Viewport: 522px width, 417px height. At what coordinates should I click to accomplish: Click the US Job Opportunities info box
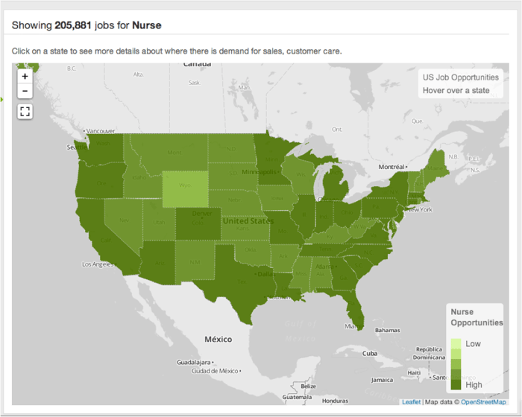pos(460,83)
